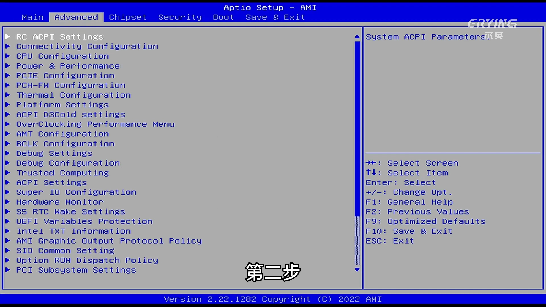Image resolution: width=546 pixels, height=307 pixels.
Task: Click the scrollbar up arrow
Action: 357,37
